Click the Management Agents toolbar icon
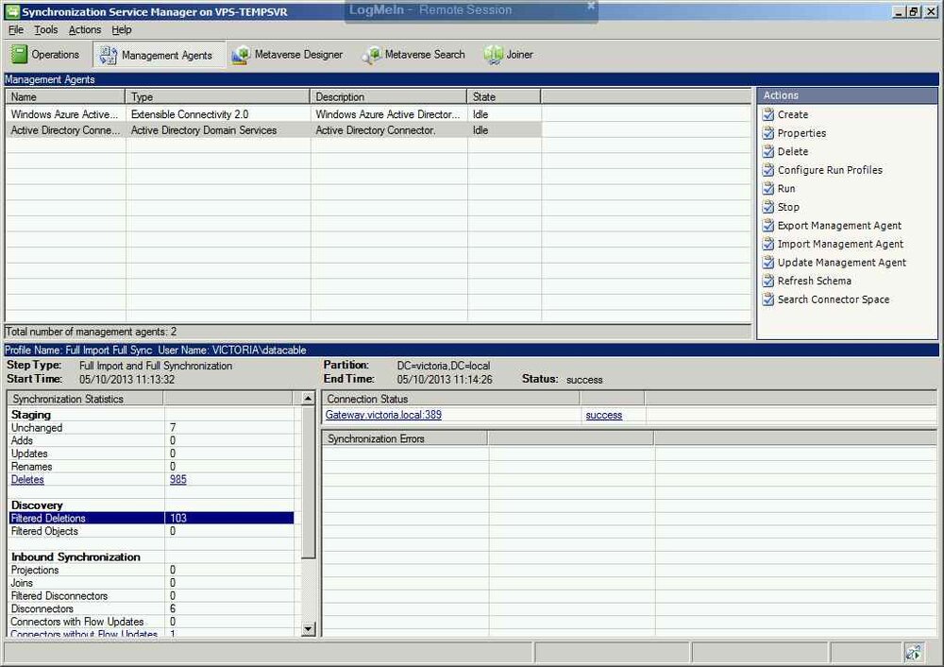The width and height of the screenshot is (944, 667). [x=108, y=55]
